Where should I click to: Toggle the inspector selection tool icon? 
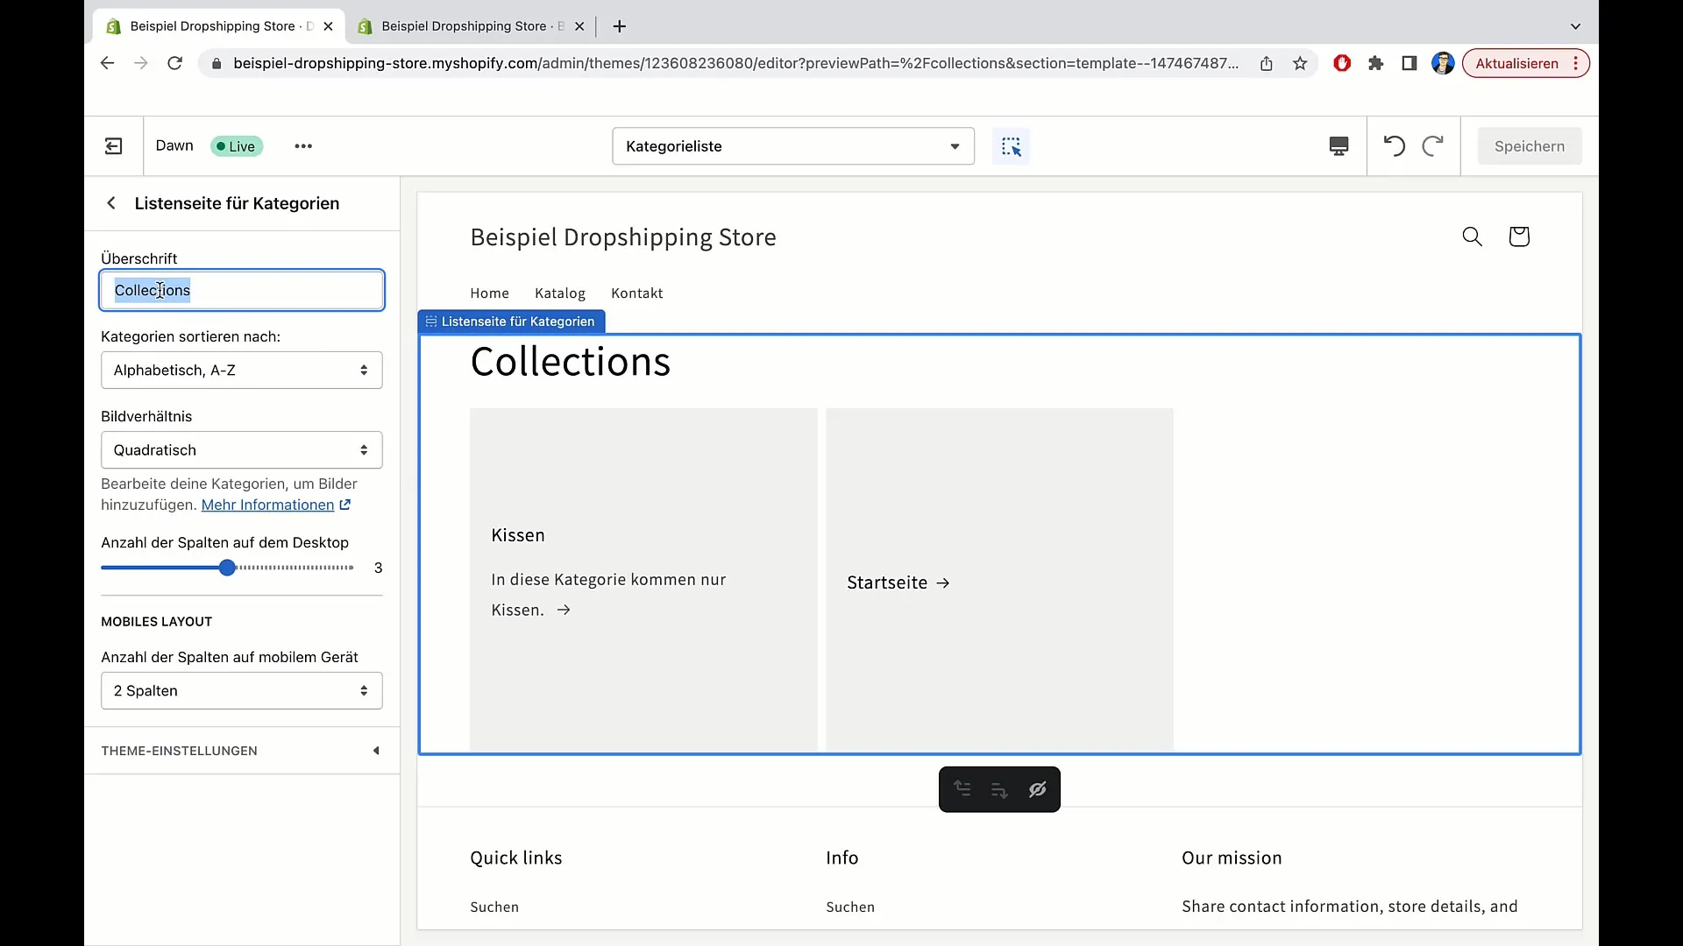pos(1011,146)
